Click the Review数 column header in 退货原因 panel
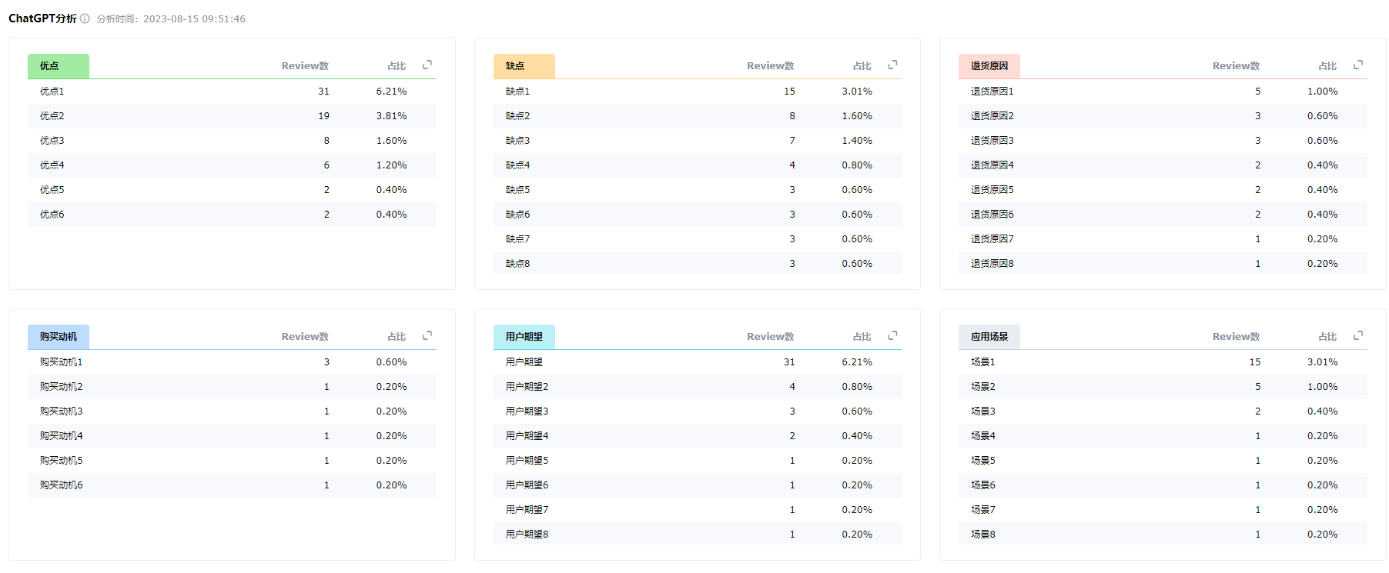The image size is (1389, 573). (x=1236, y=66)
